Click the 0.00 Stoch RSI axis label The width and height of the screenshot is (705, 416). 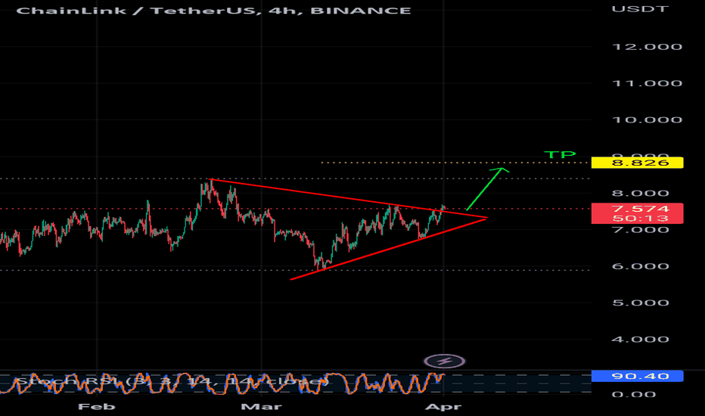[x=633, y=394]
